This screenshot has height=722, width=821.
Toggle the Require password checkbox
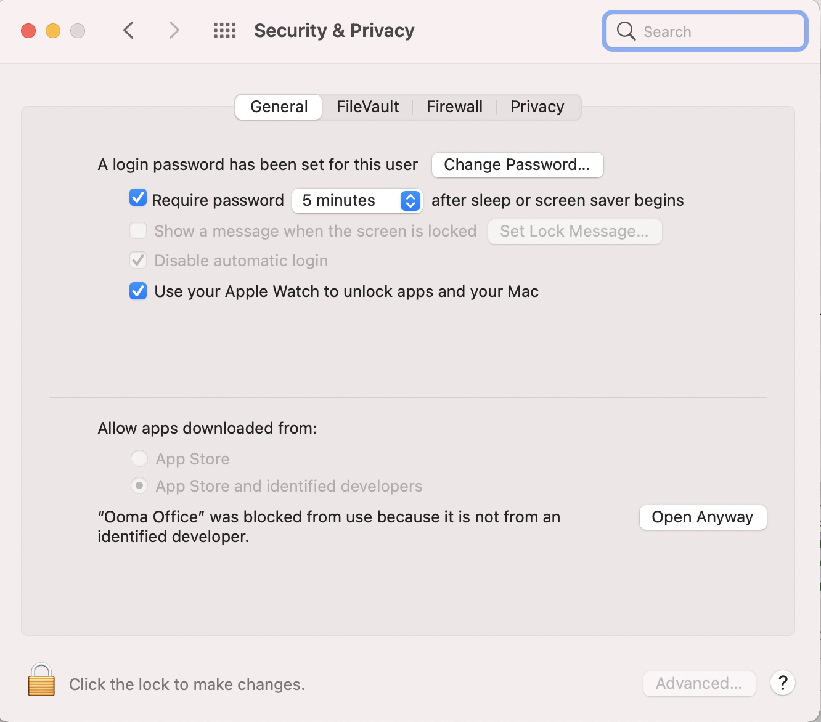(x=138, y=198)
